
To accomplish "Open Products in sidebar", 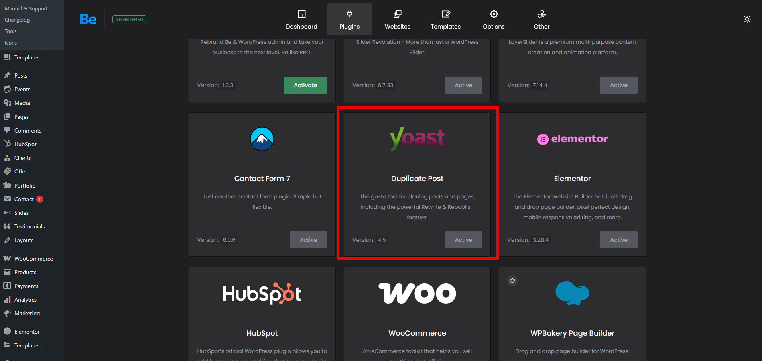I will pos(25,272).
